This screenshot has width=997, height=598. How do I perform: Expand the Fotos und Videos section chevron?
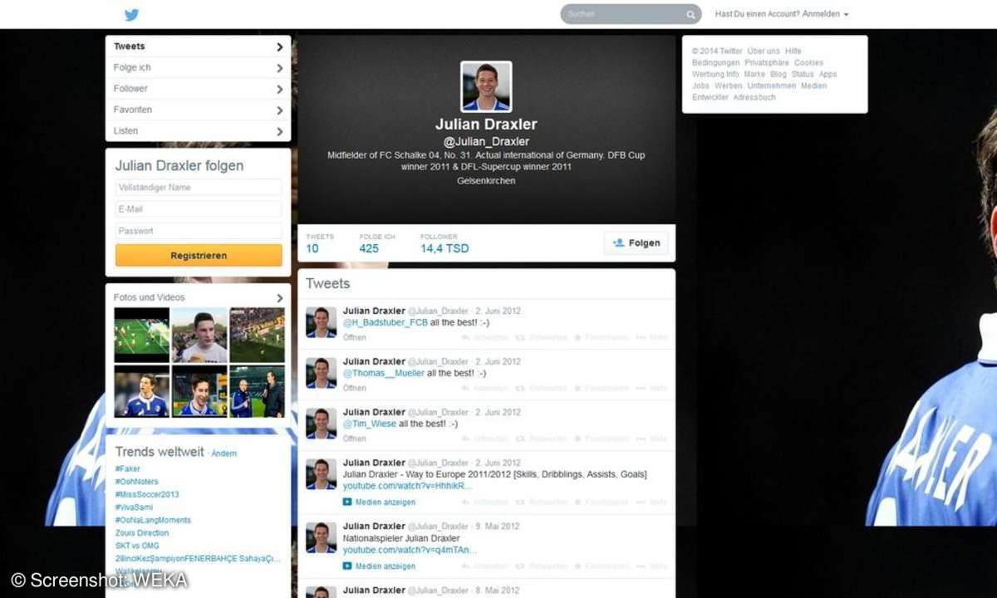click(280, 297)
